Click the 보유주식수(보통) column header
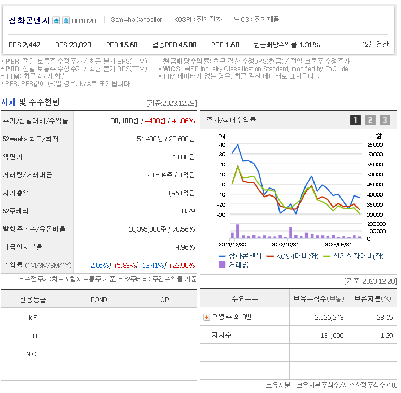Viewport: 401px width, 393px height. coord(319,298)
